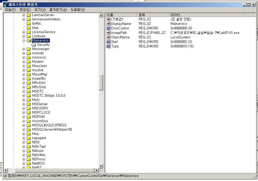The image size is (258, 181).
Task: Click the MRxSmb folder icon
Action: tap(29, 87)
